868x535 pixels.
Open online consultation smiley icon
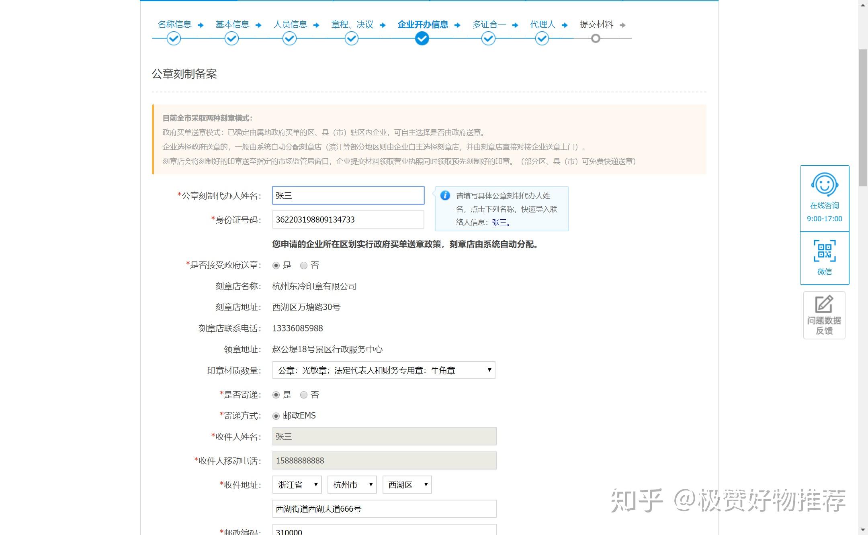click(x=825, y=185)
